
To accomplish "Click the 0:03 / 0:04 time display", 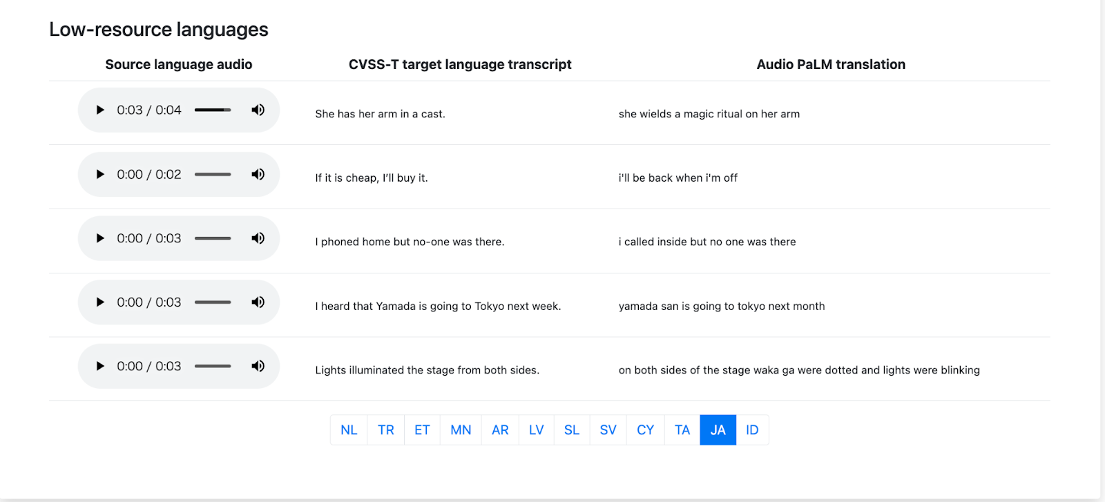I will (x=149, y=110).
